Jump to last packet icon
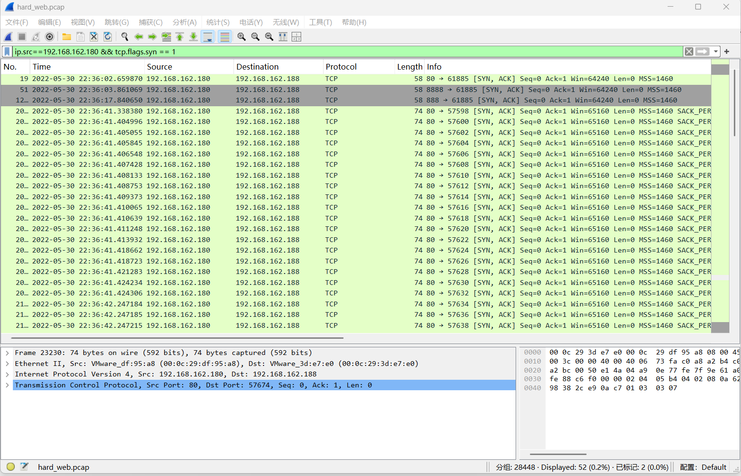 (193, 37)
